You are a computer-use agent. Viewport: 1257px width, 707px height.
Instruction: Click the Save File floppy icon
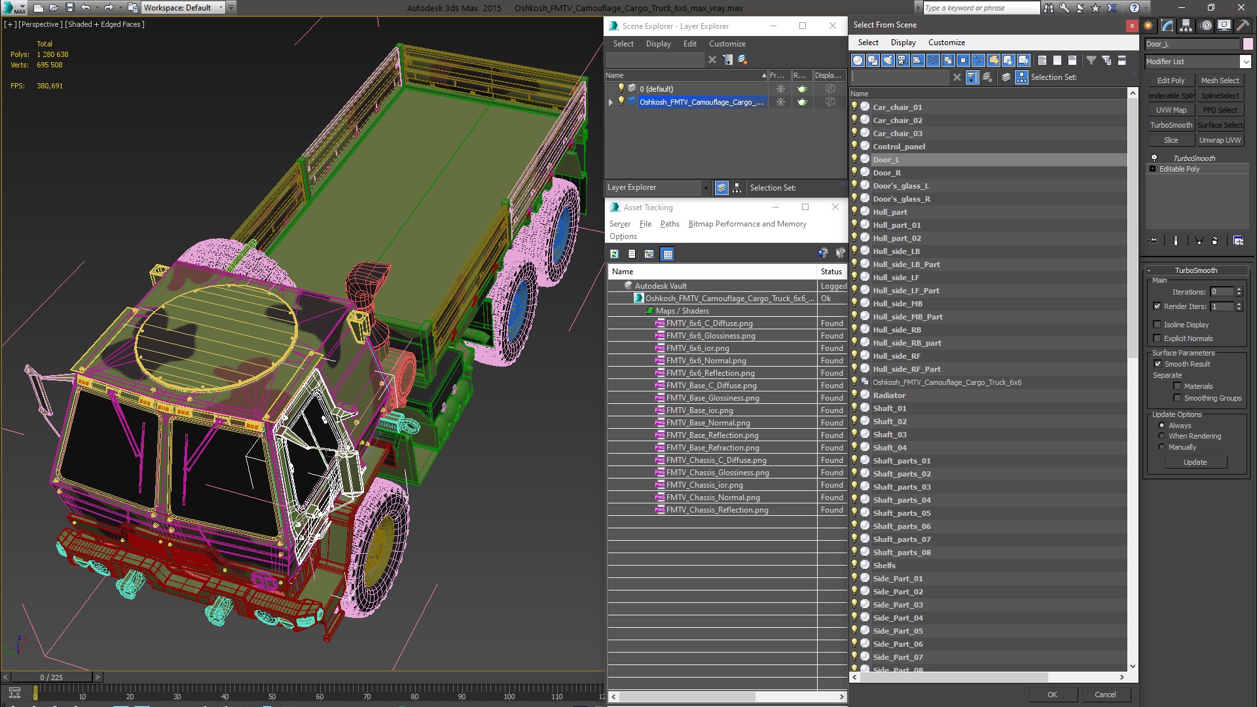[x=70, y=8]
